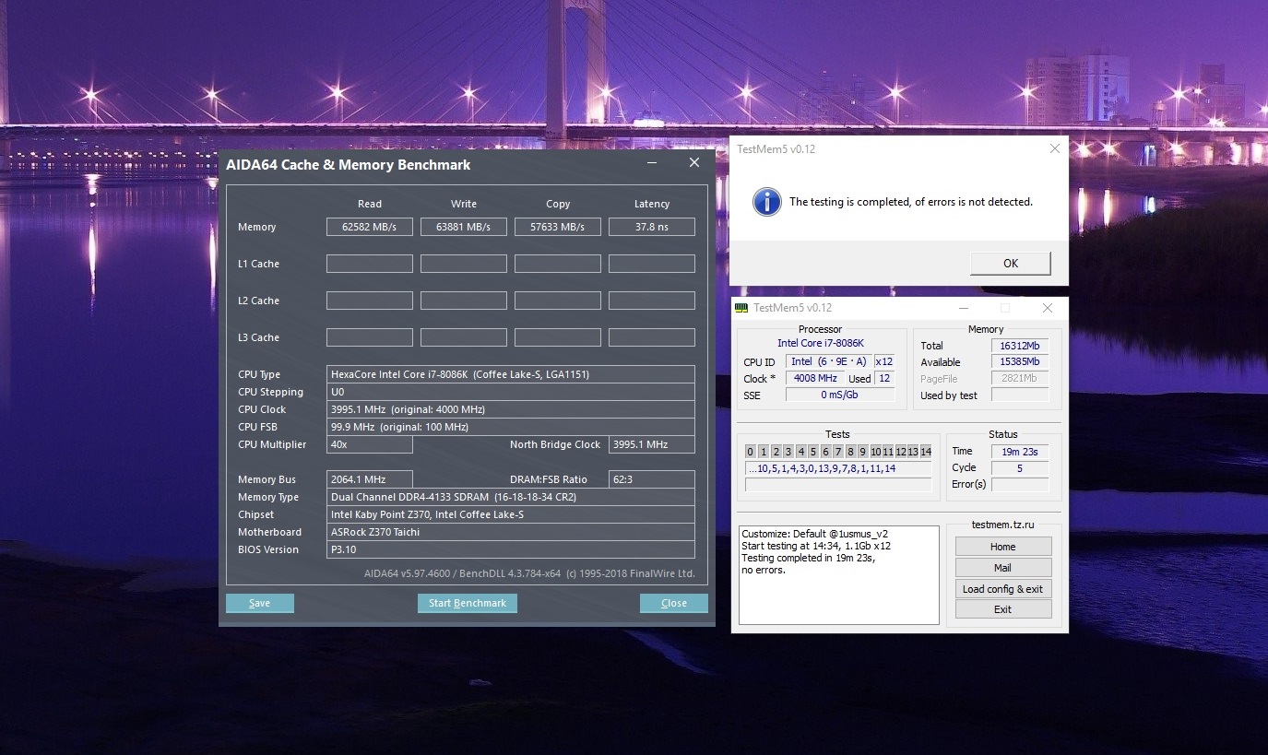
Task: Click the SSE value 0 mS/Gb
Action: 840,395
